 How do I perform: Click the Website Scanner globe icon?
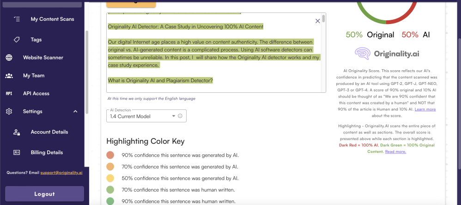(x=9, y=58)
